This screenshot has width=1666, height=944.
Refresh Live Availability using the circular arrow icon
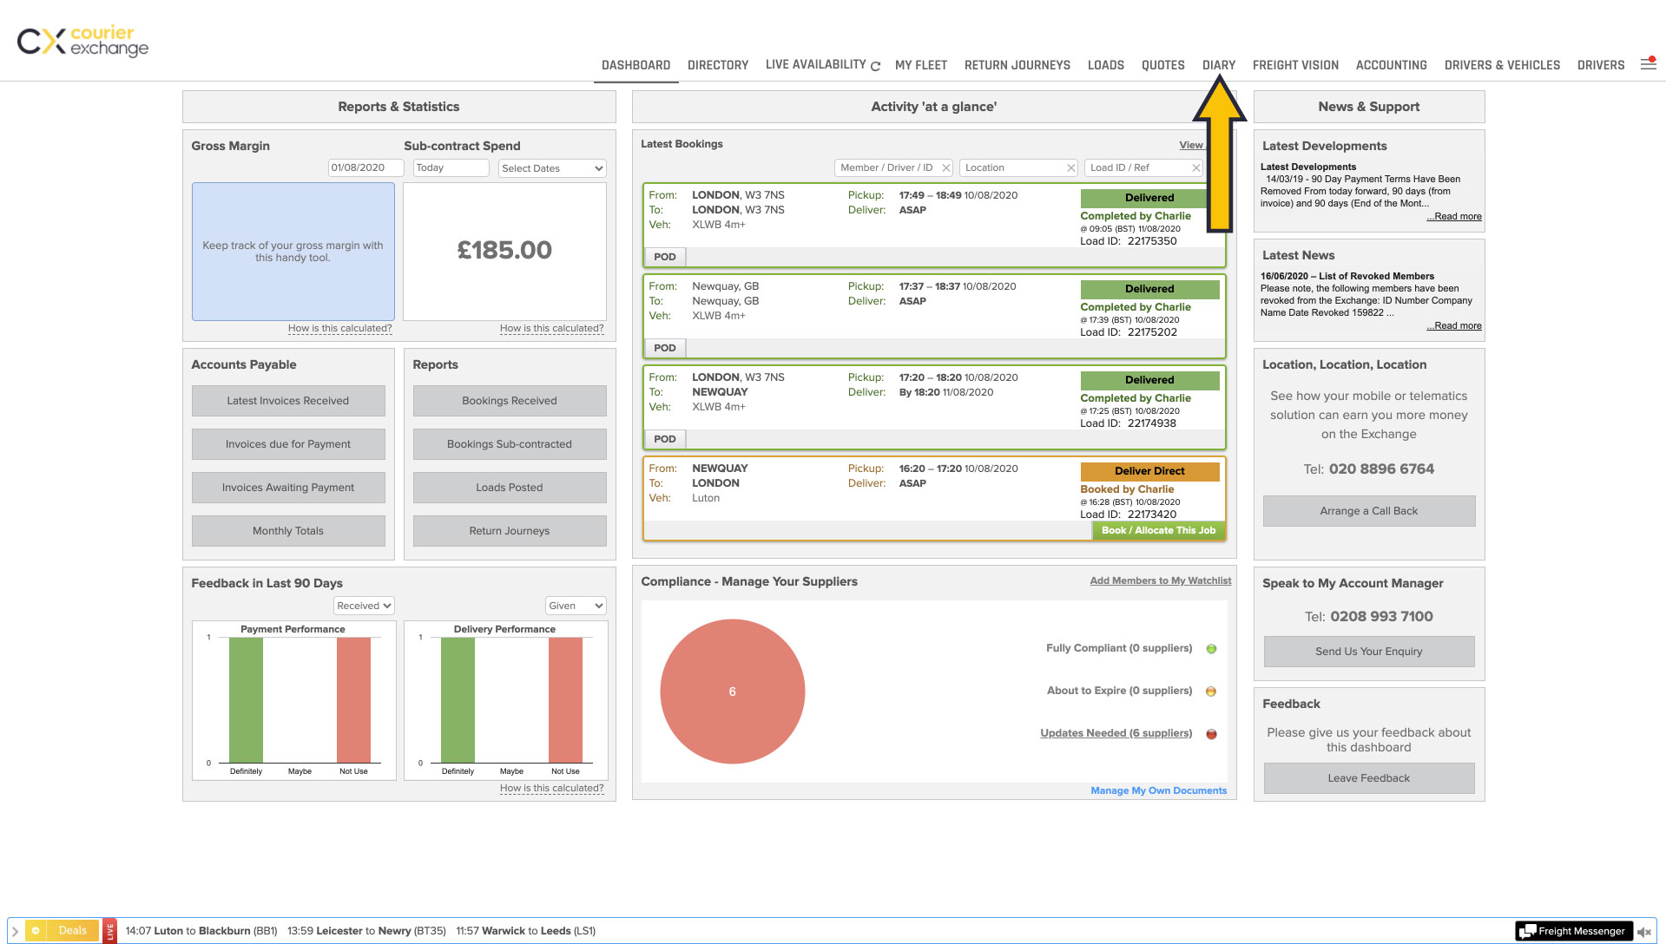point(875,66)
